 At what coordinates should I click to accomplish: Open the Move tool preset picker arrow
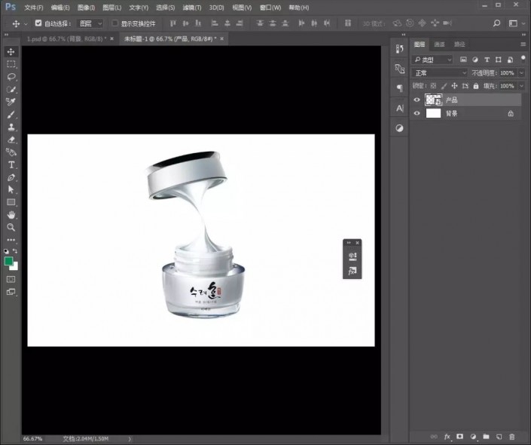pos(26,23)
